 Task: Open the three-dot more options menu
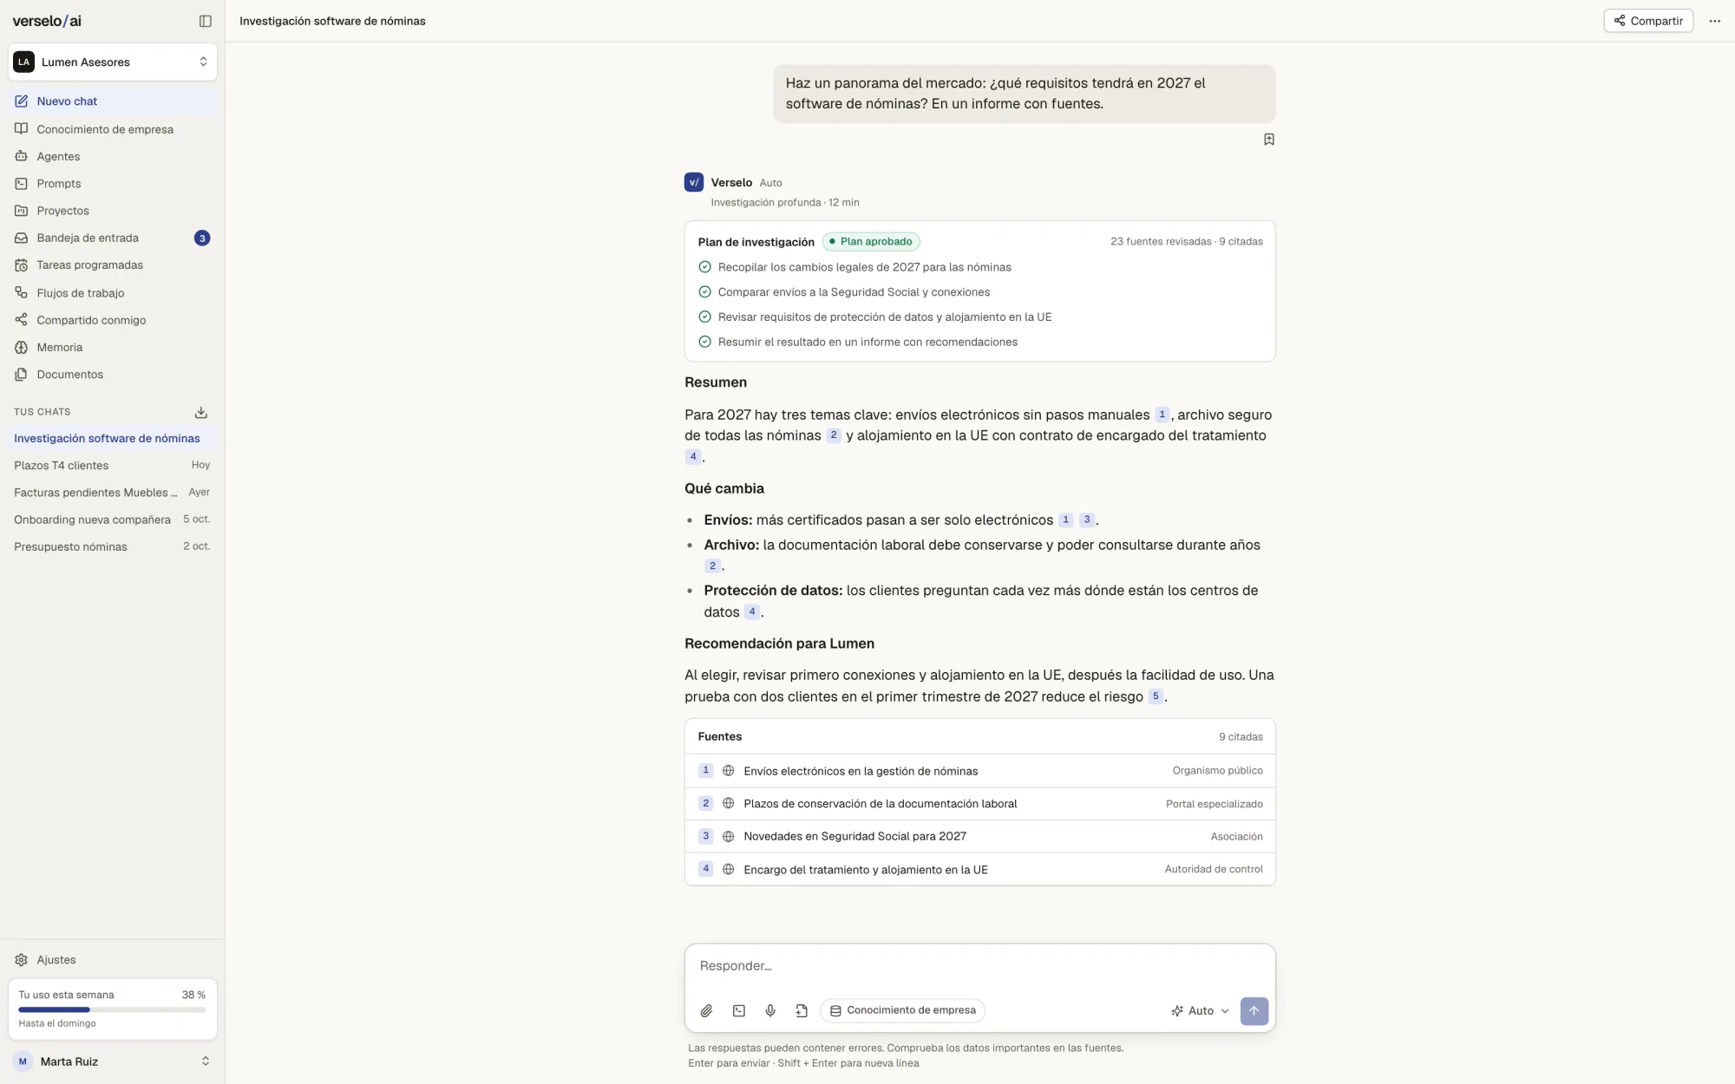(x=1714, y=21)
